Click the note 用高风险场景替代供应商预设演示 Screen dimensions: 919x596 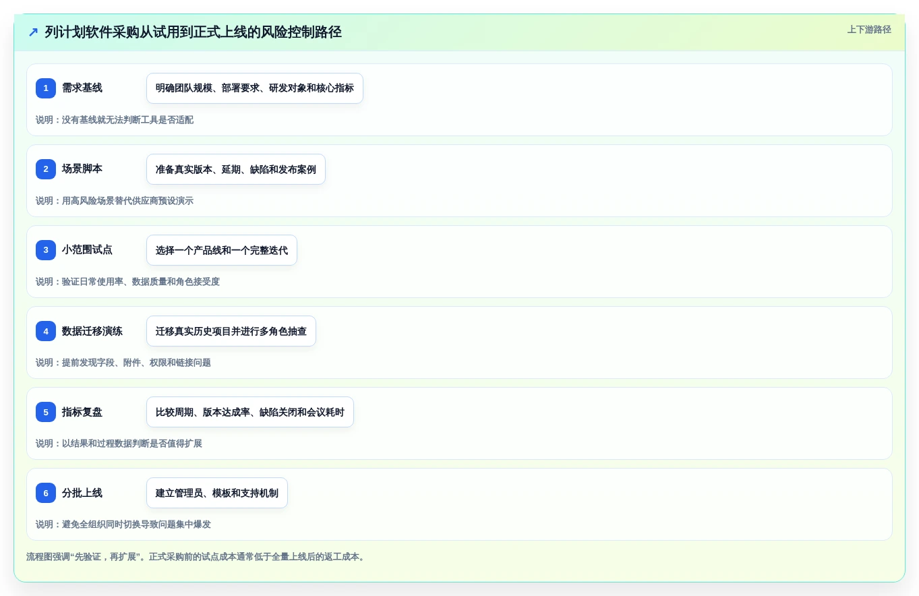pos(115,201)
